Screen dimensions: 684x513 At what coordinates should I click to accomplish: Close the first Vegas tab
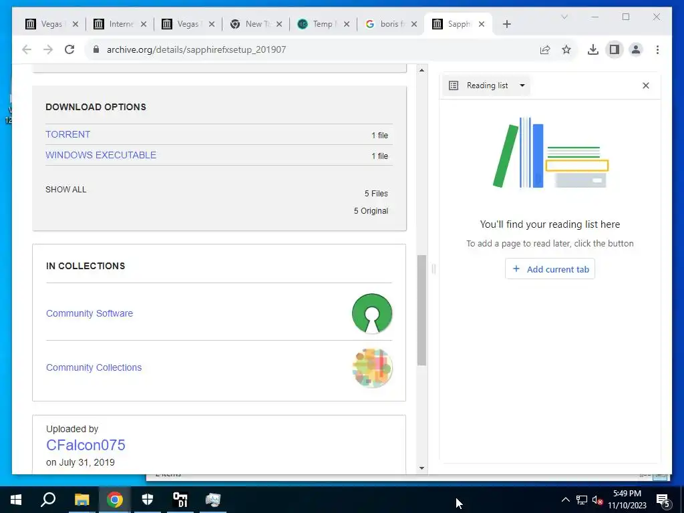click(x=75, y=24)
